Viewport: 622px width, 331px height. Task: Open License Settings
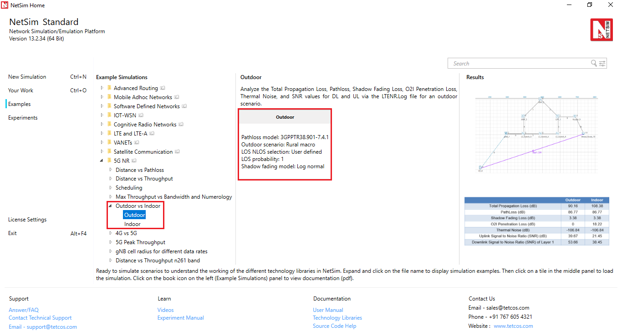(x=27, y=220)
